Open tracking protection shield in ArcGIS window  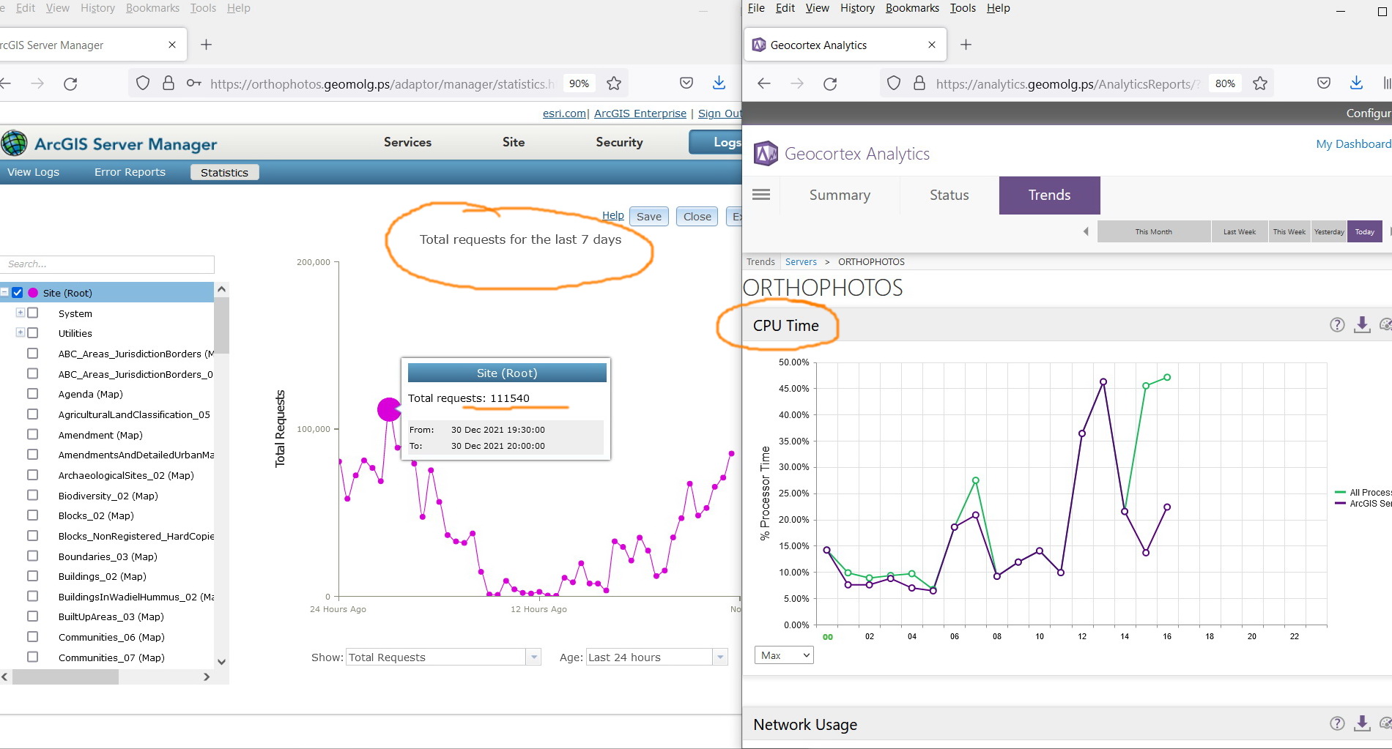coord(143,83)
